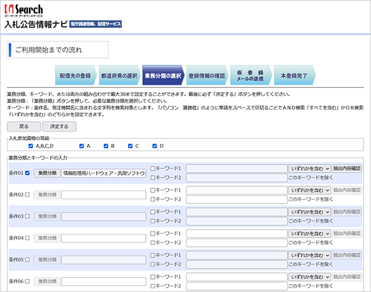Click the 戻る button
This screenshot has width=371, height=292.
pyautogui.click(x=23, y=126)
